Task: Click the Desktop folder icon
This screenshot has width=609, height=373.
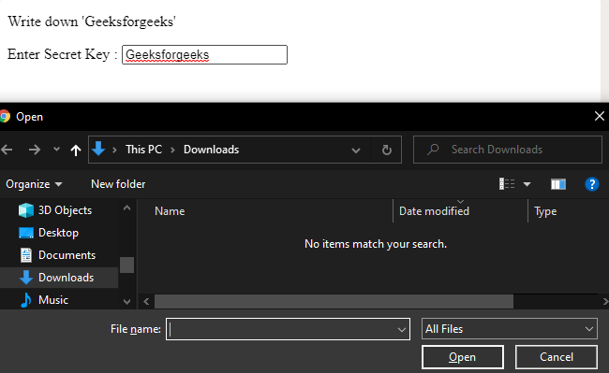Action: 26,233
